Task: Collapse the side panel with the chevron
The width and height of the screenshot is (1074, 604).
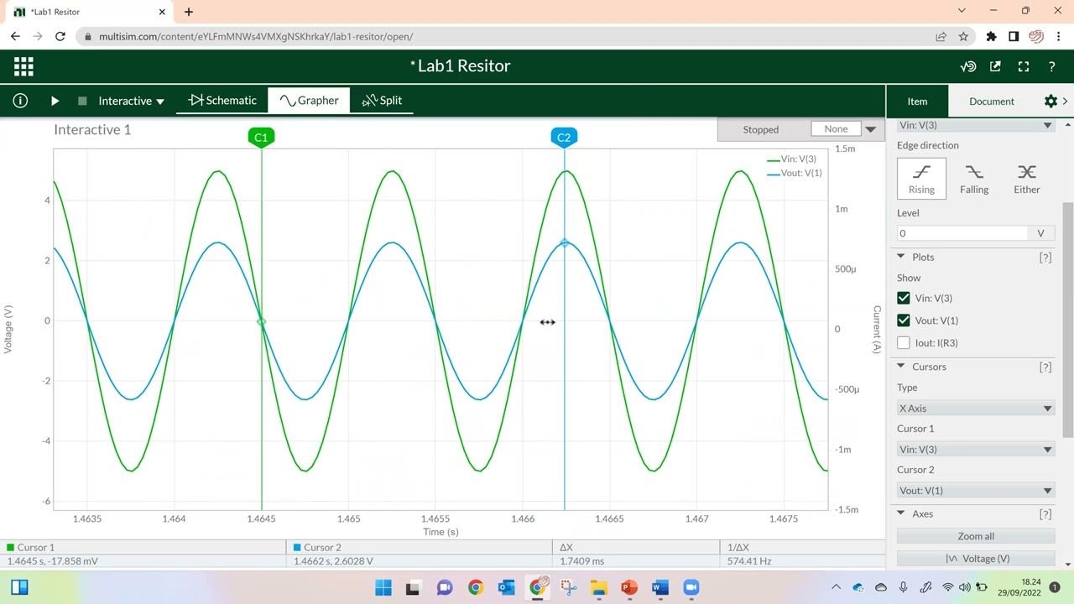Action: pos(1066,101)
